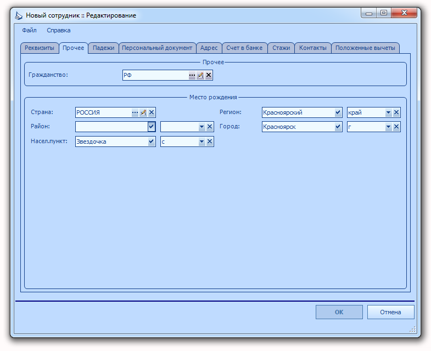Clear the Регион type 'край' with X

point(396,112)
